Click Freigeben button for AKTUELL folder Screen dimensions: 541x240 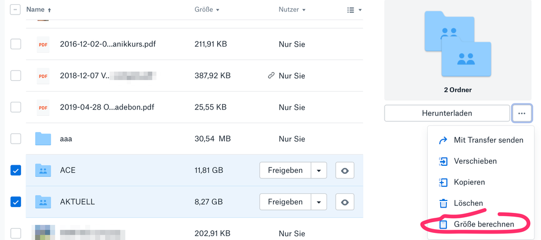[285, 202]
